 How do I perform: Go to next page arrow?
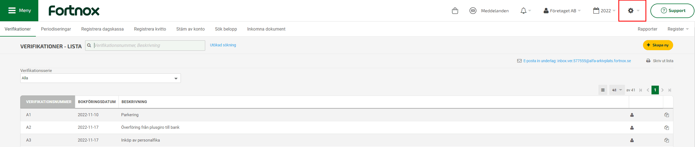pos(662,90)
